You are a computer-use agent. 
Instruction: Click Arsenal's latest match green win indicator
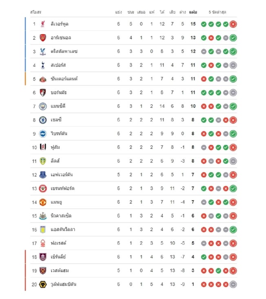[233, 38]
